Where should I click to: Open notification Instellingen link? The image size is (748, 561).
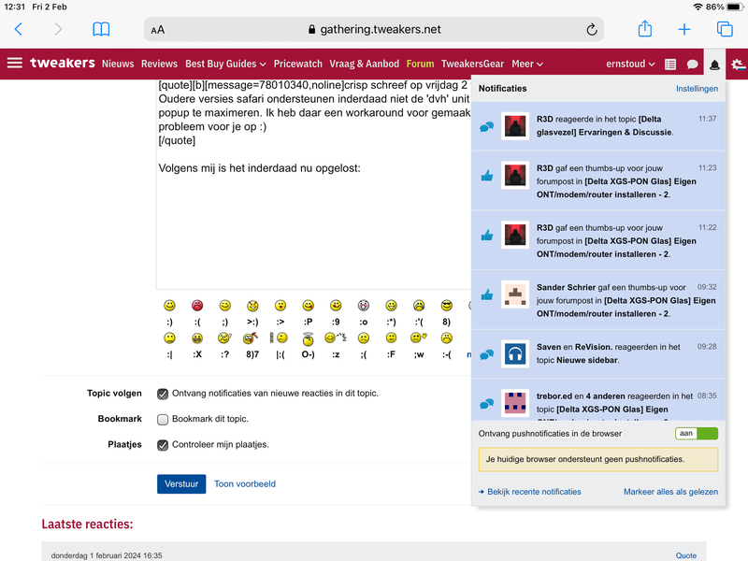click(x=697, y=89)
